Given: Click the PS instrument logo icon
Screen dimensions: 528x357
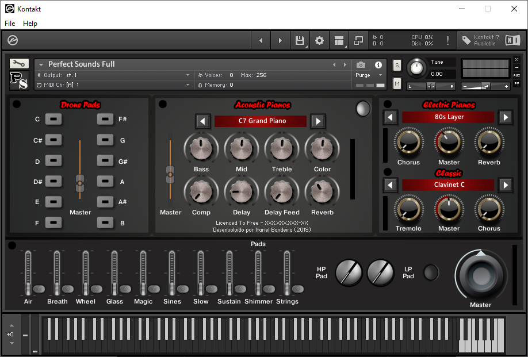Looking at the screenshot, I should click(19, 80).
